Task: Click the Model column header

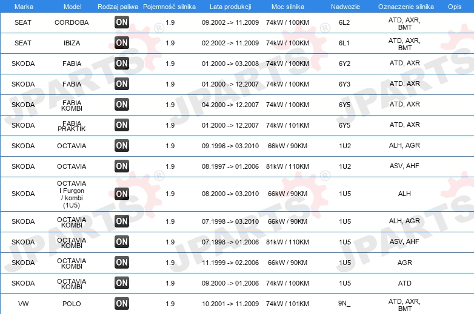Action: [72, 7]
